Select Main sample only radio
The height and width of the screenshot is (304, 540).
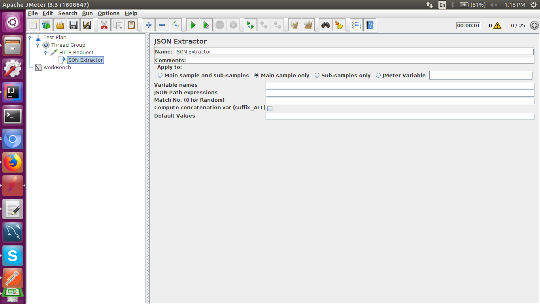257,75
